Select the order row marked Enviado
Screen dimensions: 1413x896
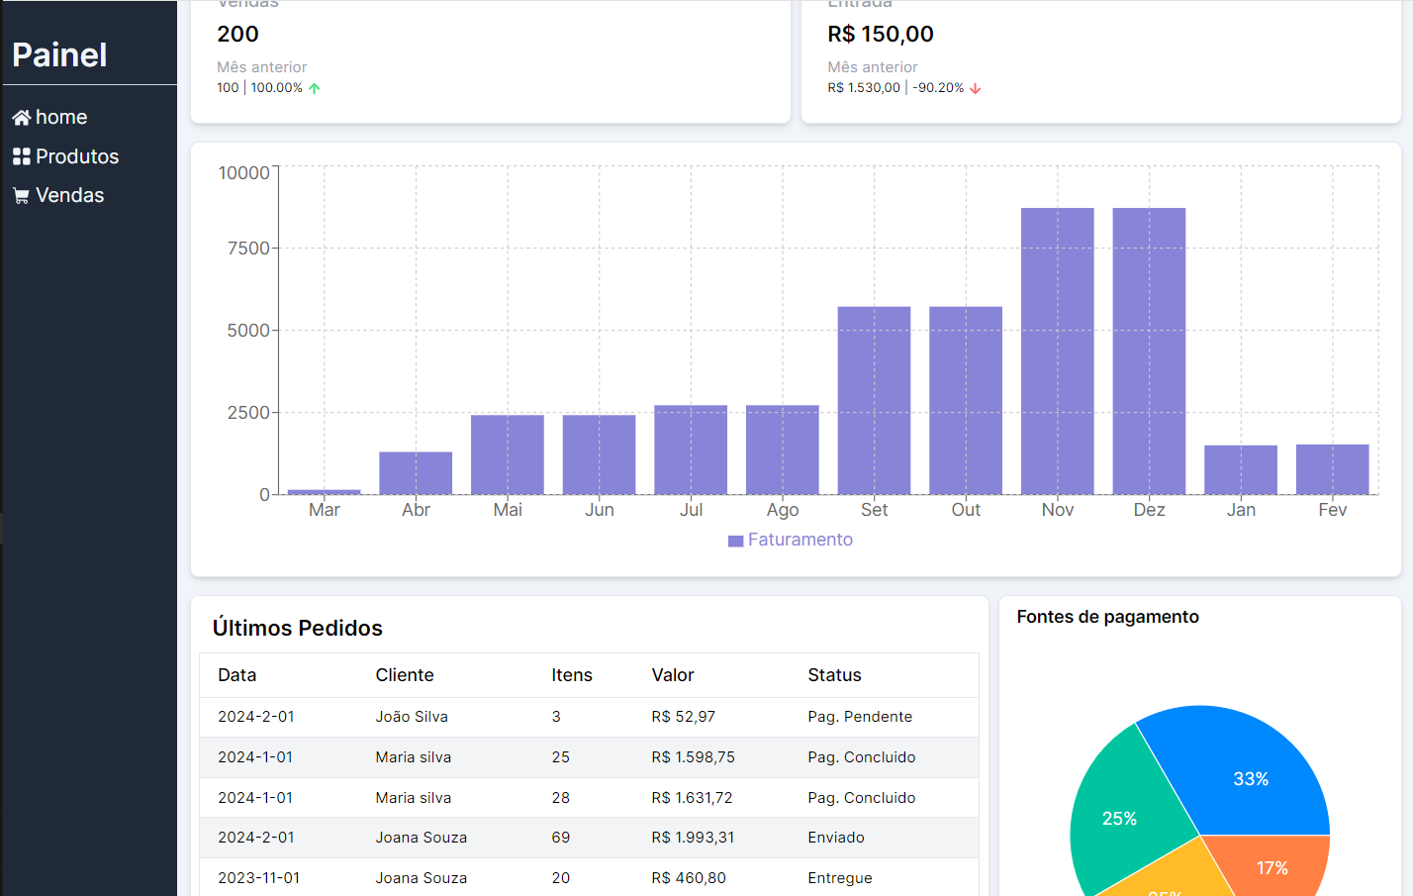(589, 838)
